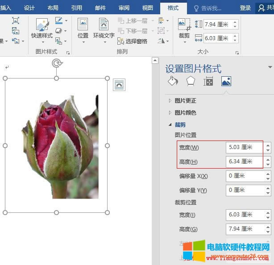Switch to the 布局 ribbon tab
274x265 pixels.
[x=53, y=8]
